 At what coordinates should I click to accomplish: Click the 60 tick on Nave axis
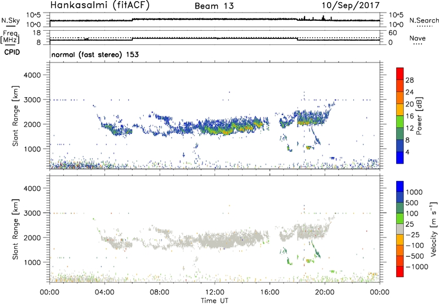[x=392, y=33]
